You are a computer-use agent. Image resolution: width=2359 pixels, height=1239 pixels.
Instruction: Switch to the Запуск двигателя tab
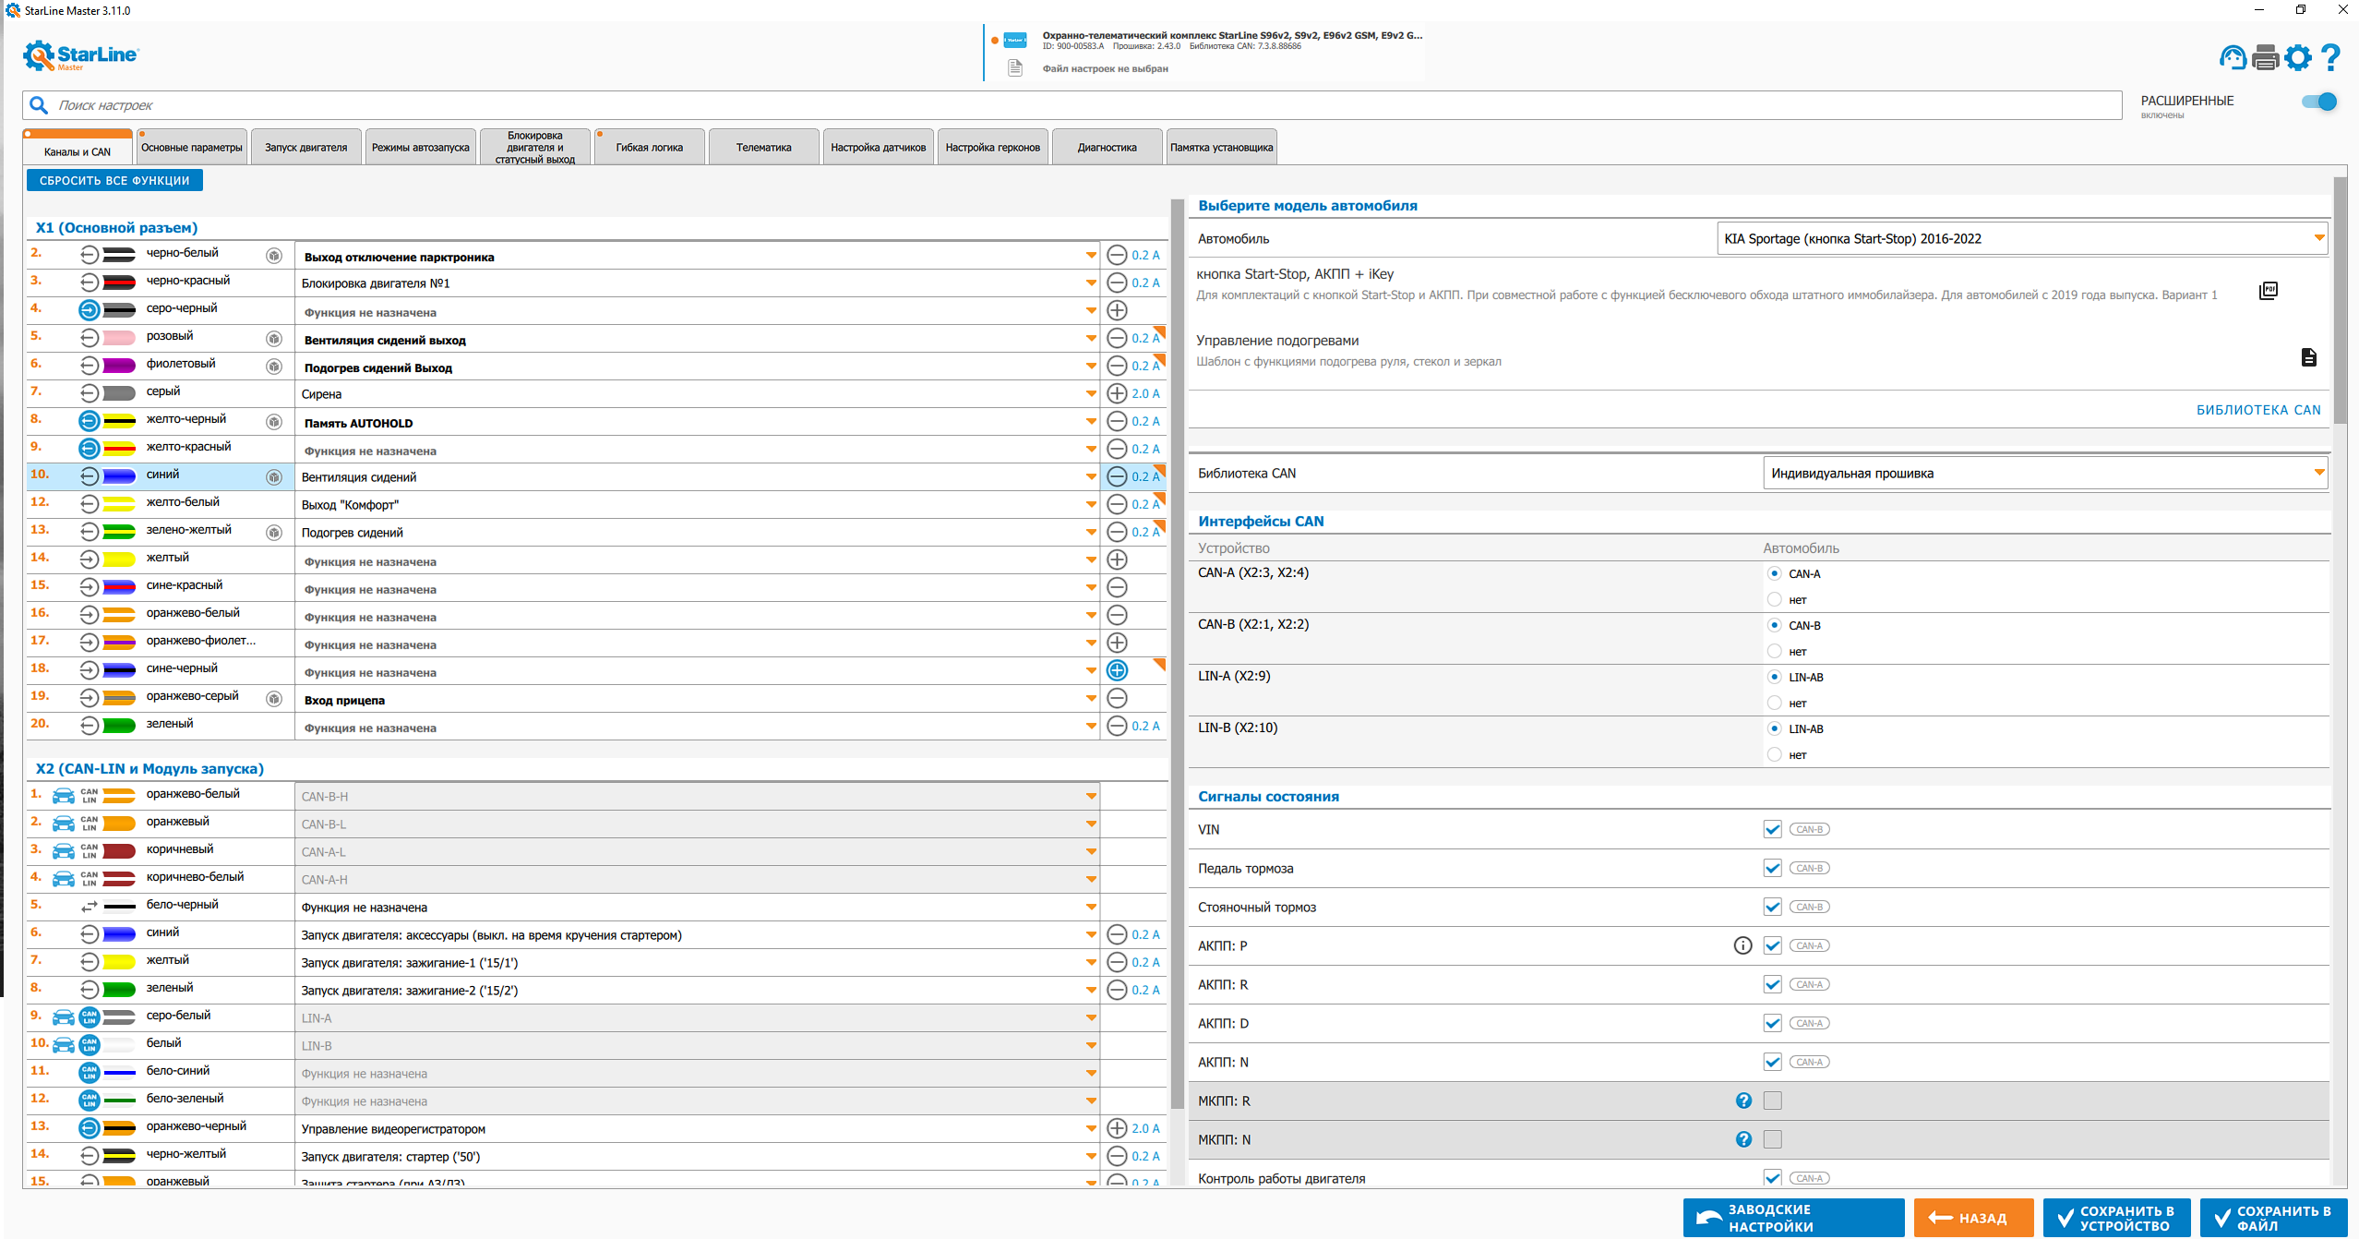click(305, 148)
